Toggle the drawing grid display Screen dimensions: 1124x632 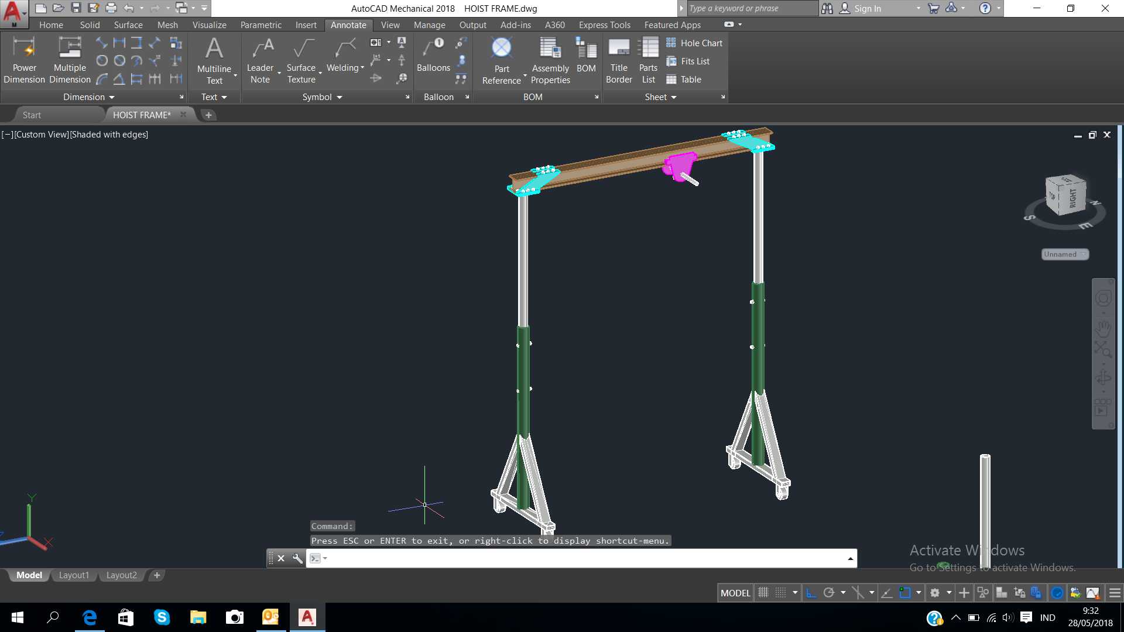tap(763, 593)
